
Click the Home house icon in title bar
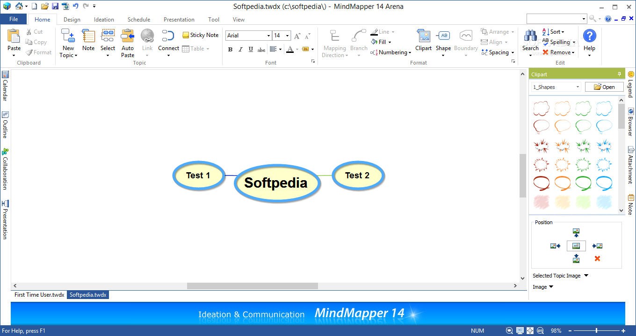coord(18,6)
